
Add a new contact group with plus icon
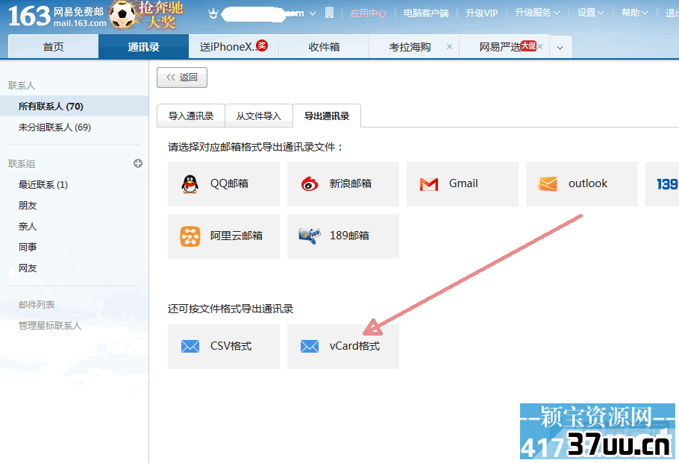pyautogui.click(x=138, y=163)
